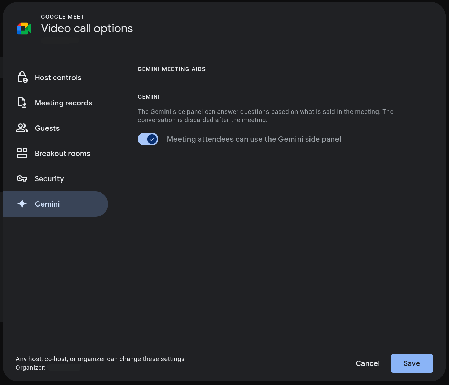This screenshot has height=385, width=449.
Task: Cancel the video call options dialog
Action: (368, 363)
